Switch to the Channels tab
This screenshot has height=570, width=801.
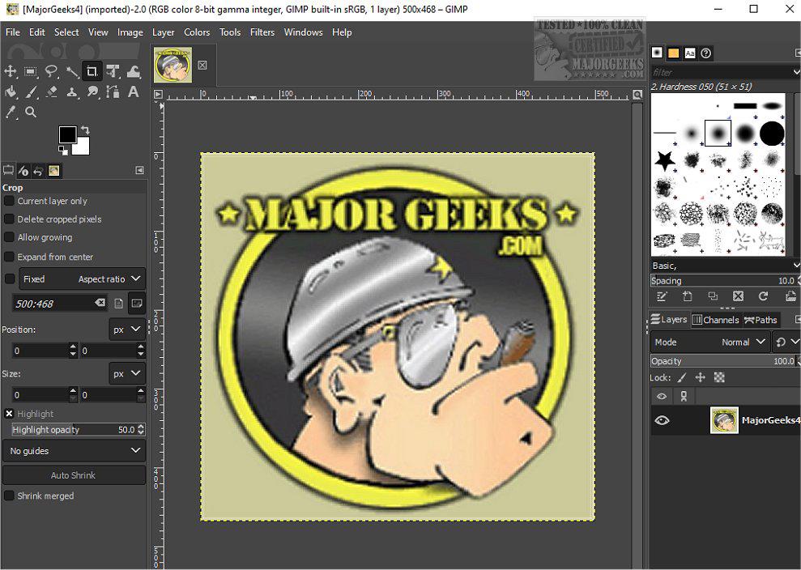716,320
